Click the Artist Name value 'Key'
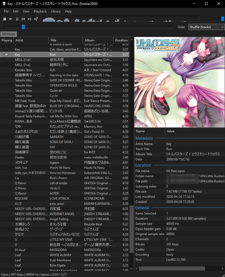The height and width of the screenshot is (277, 225). tap(169, 144)
